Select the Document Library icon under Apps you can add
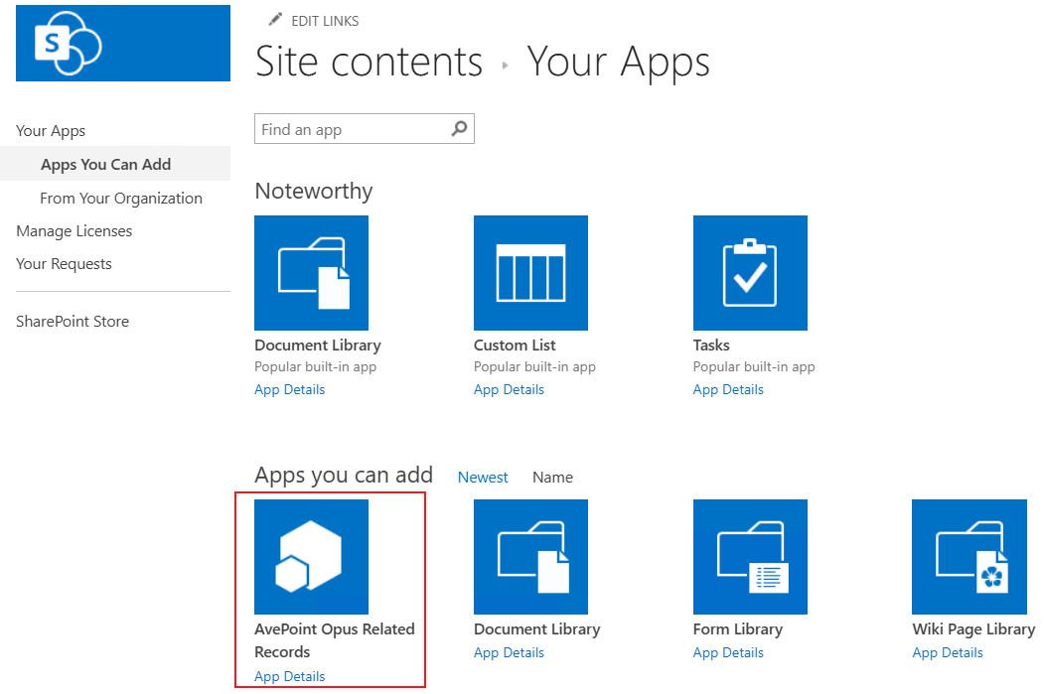1044x694 pixels. [x=530, y=556]
